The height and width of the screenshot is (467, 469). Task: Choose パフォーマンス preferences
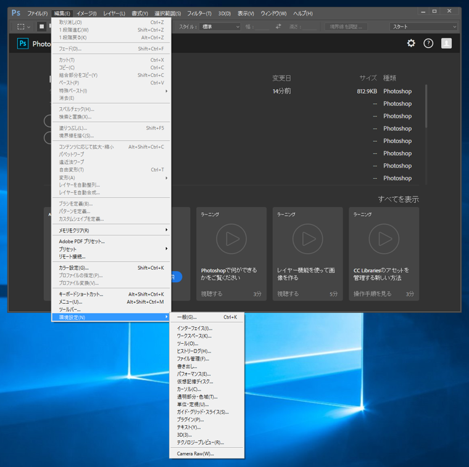[x=207, y=374]
